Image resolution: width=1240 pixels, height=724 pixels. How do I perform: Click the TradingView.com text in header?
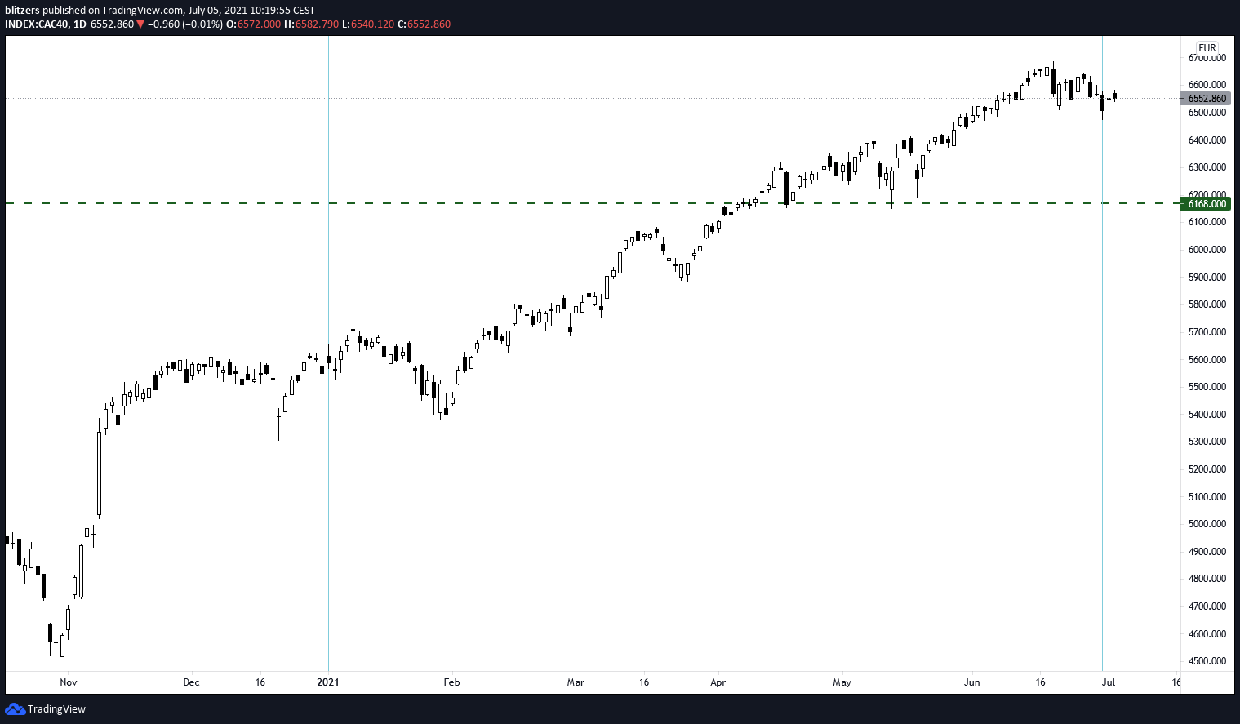[143, 11]
